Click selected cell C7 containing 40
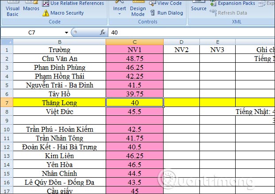The width and height of the screenshot is (275, 194). 135,103
